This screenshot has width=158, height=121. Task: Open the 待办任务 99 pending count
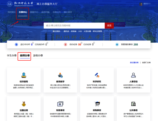[x=80, y=45]
